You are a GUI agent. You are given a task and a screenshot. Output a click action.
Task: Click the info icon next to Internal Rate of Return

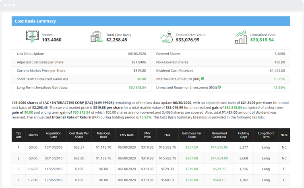[203, 79]
